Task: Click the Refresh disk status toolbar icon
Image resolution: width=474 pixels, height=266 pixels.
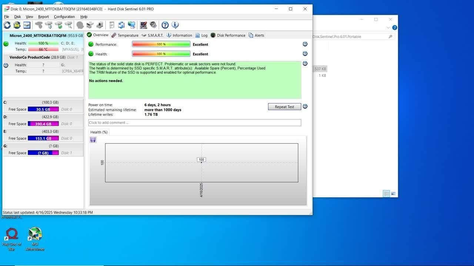Action: (7, 25)
